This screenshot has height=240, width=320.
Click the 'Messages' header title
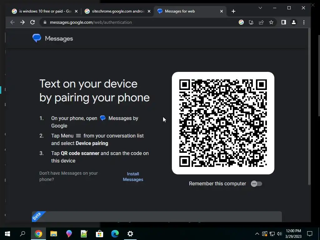[59, 38]
